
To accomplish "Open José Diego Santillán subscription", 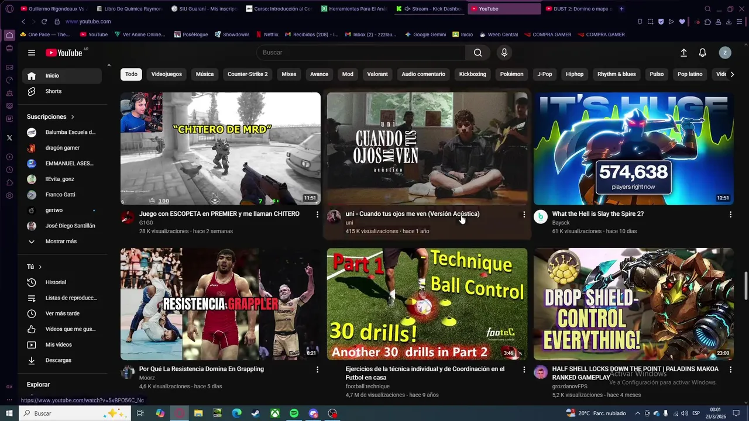I will (x=62, y=226).
